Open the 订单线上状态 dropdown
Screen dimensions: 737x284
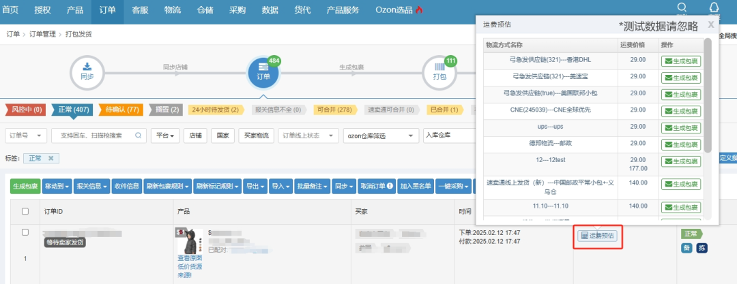[x=308, y=136]
